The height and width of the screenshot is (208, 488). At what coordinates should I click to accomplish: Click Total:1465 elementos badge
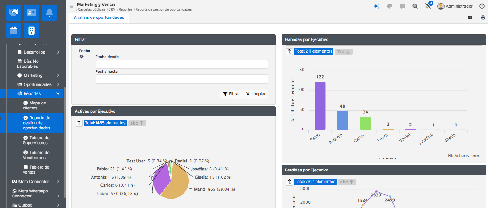pos(105,123)
